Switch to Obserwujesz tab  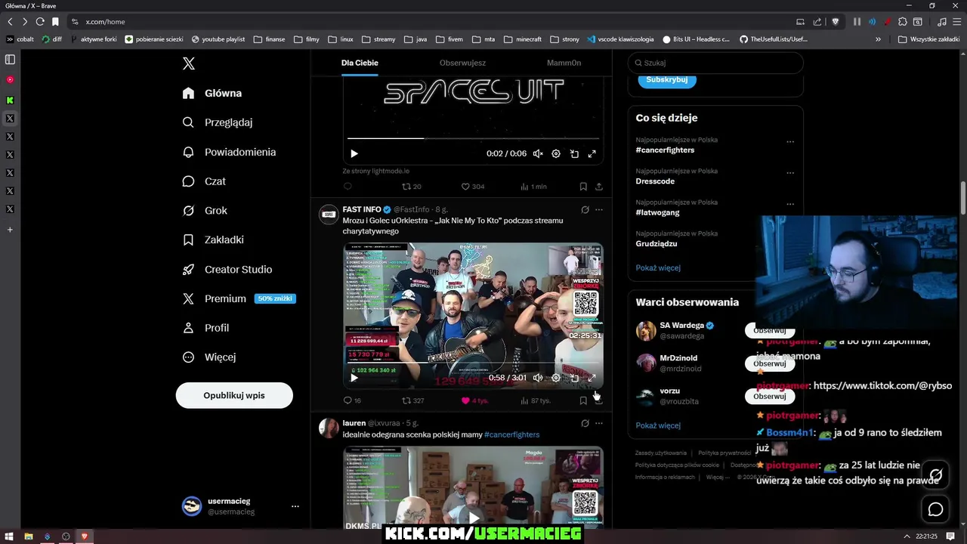pos(462,63)
